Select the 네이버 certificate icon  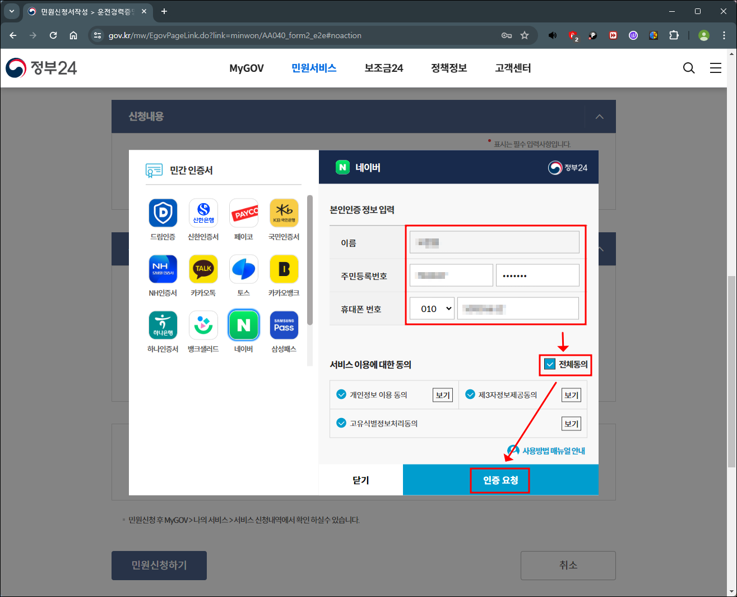coord(244,325)
